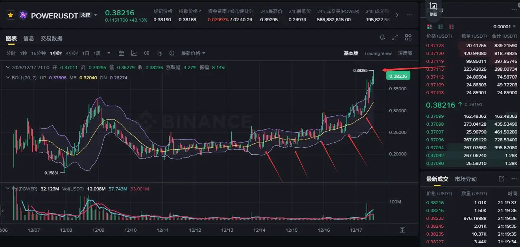
Task: Open the go-to-date calendar icon
Action: [x=122, y=53]
